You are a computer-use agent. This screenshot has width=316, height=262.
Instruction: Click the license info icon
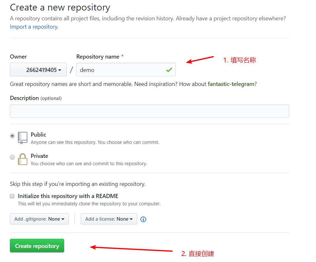pyautogui.click(x=143, y=219)
